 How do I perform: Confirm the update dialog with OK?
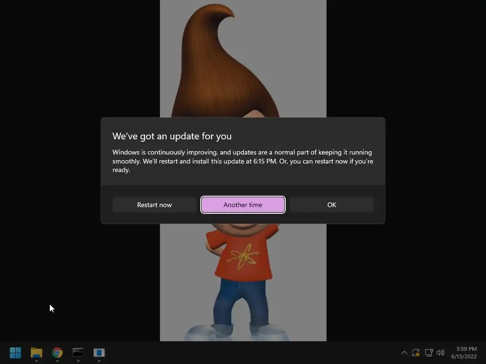[x=332, y=205]
